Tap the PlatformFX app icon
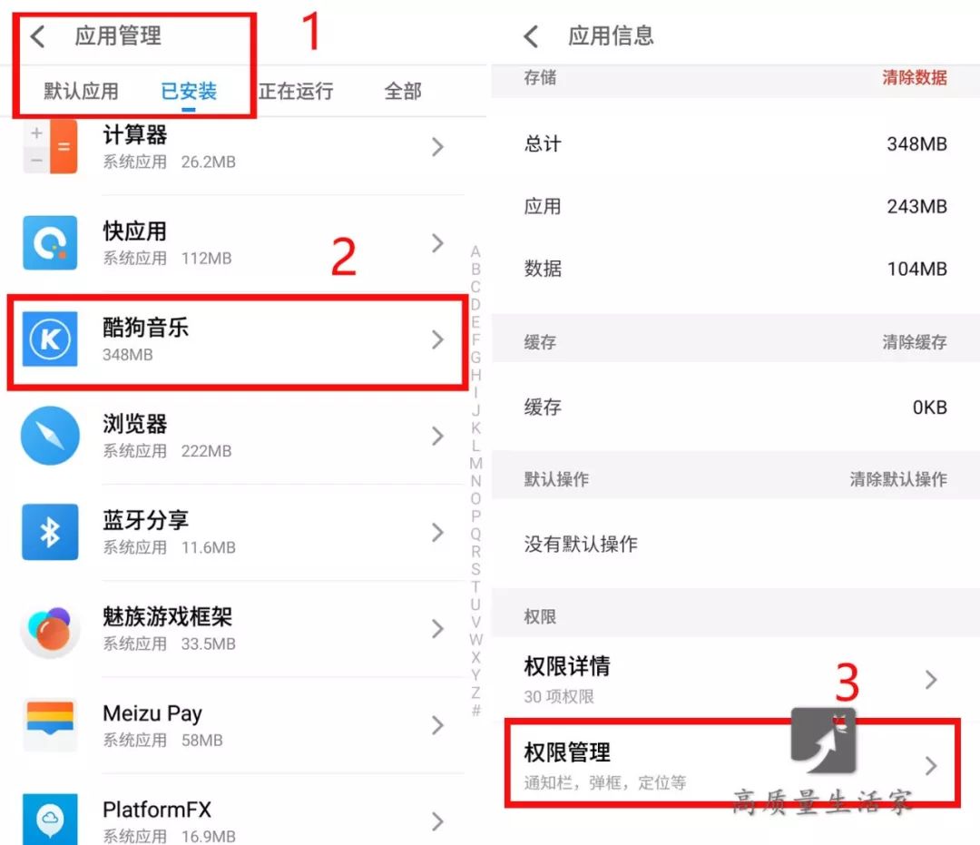 [51, 820]
